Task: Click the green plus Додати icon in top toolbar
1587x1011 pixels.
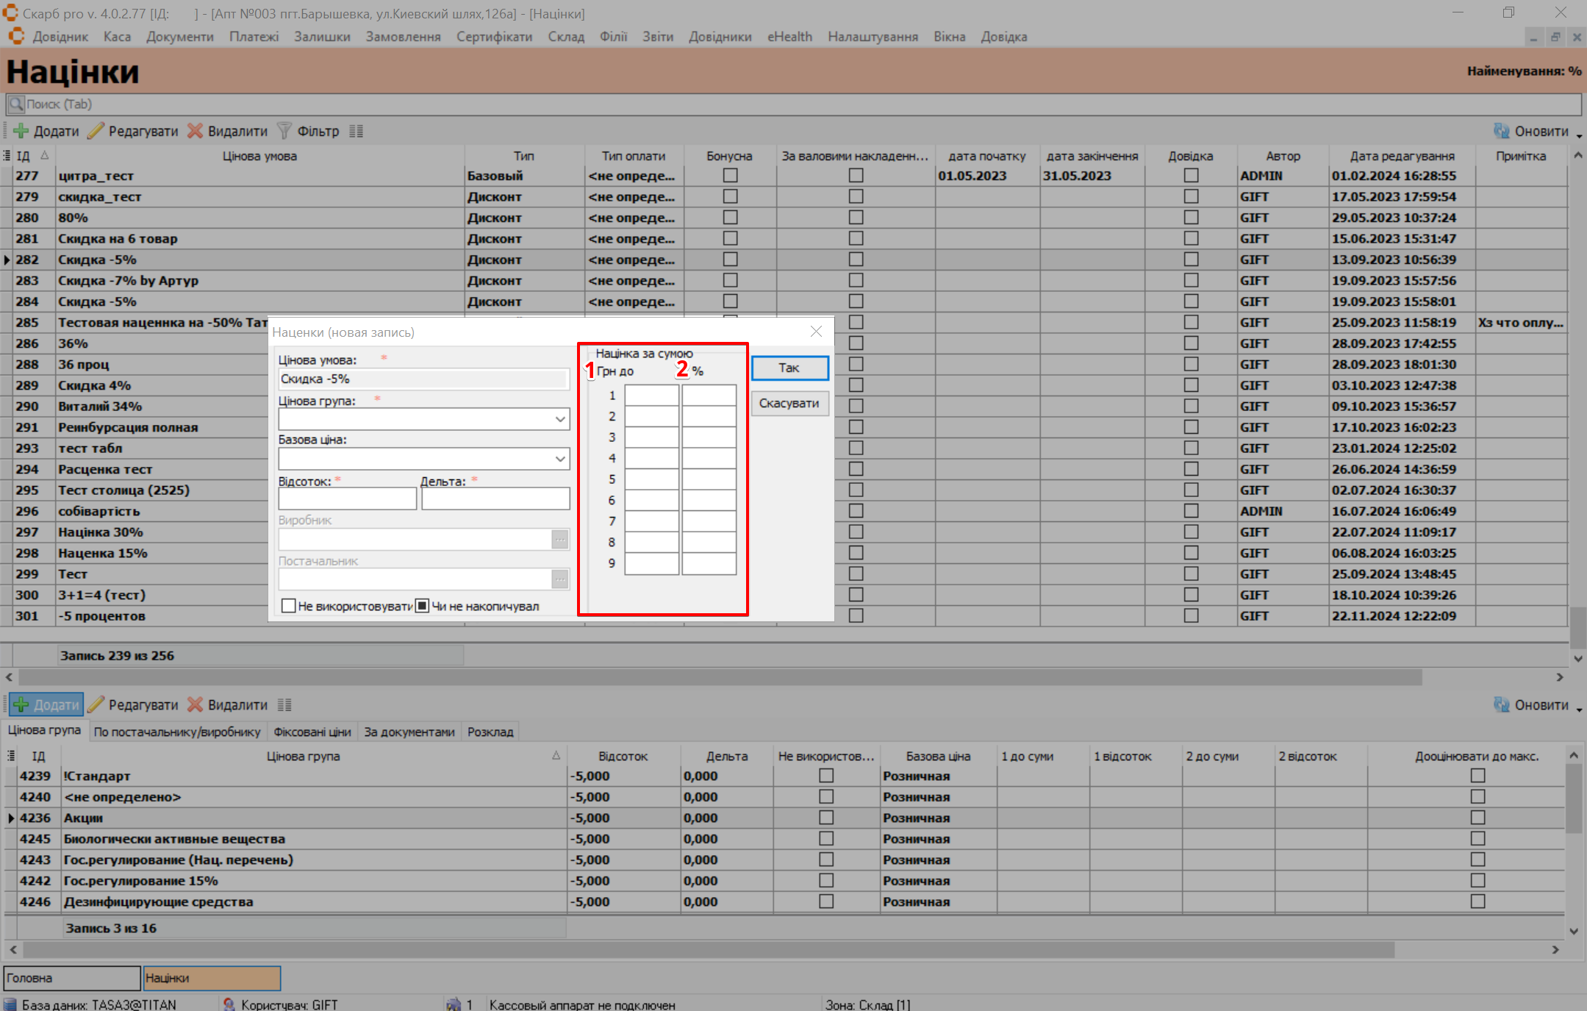Action: [x=21, y=131]
